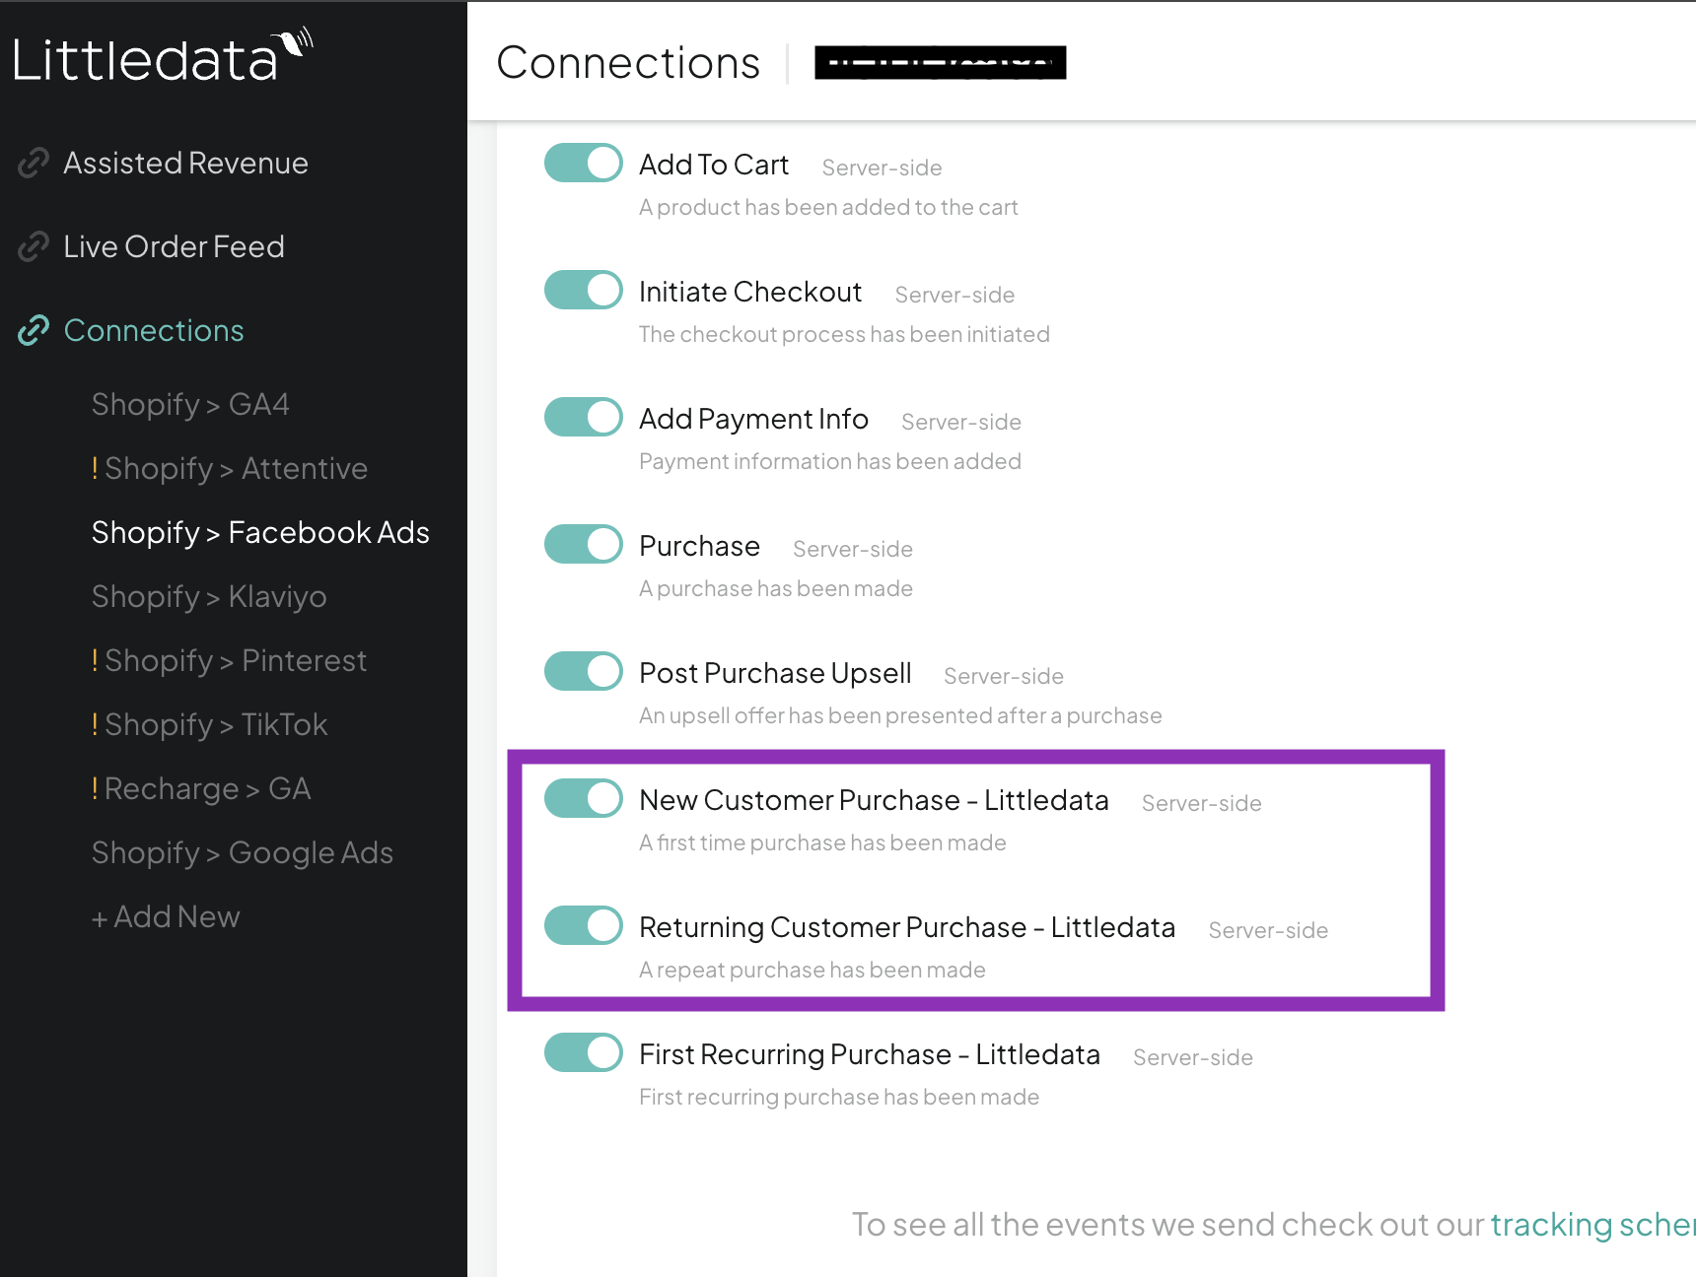1696x1277 pixels.
Task: Toggle the Add To Cart event switch
Action: point(584,163)
